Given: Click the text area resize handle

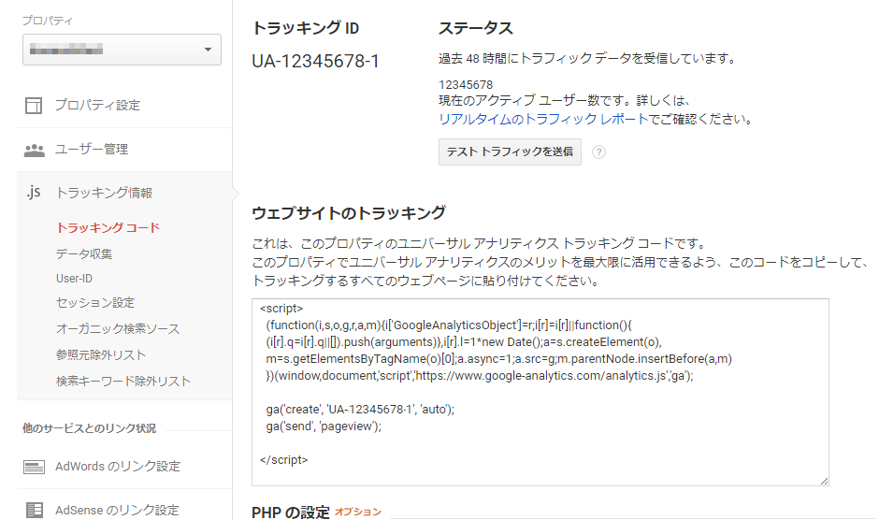Looking at the screenshot, I should [x=824, y=481].
